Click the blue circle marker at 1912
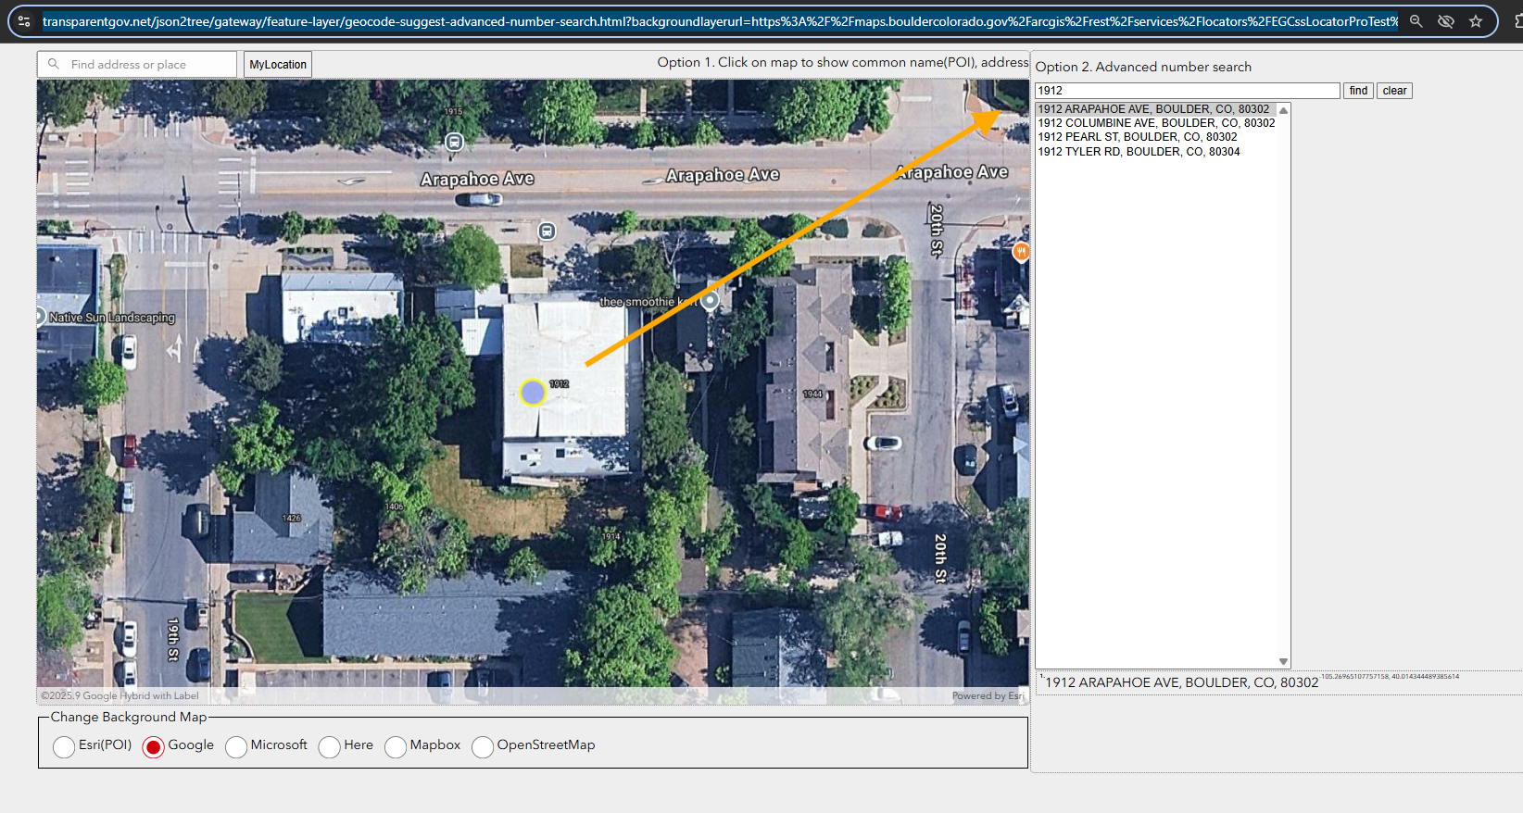Viewport: 1523px width, 813px height. click(533, 393)
